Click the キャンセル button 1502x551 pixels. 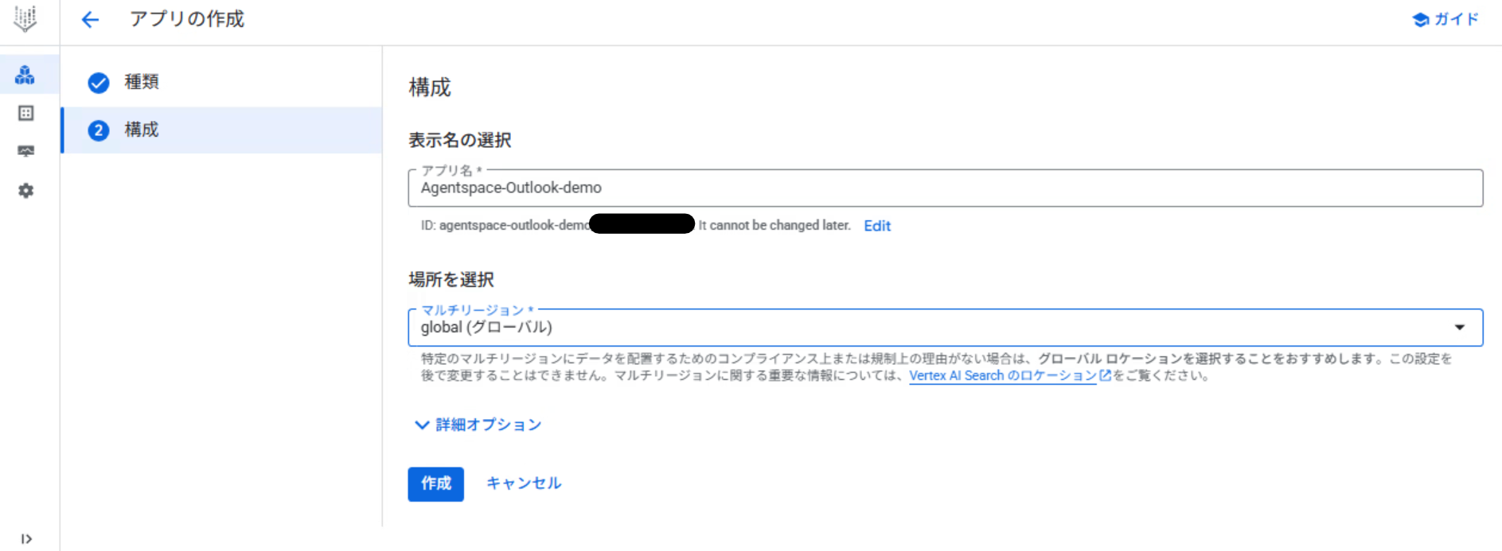523,483
